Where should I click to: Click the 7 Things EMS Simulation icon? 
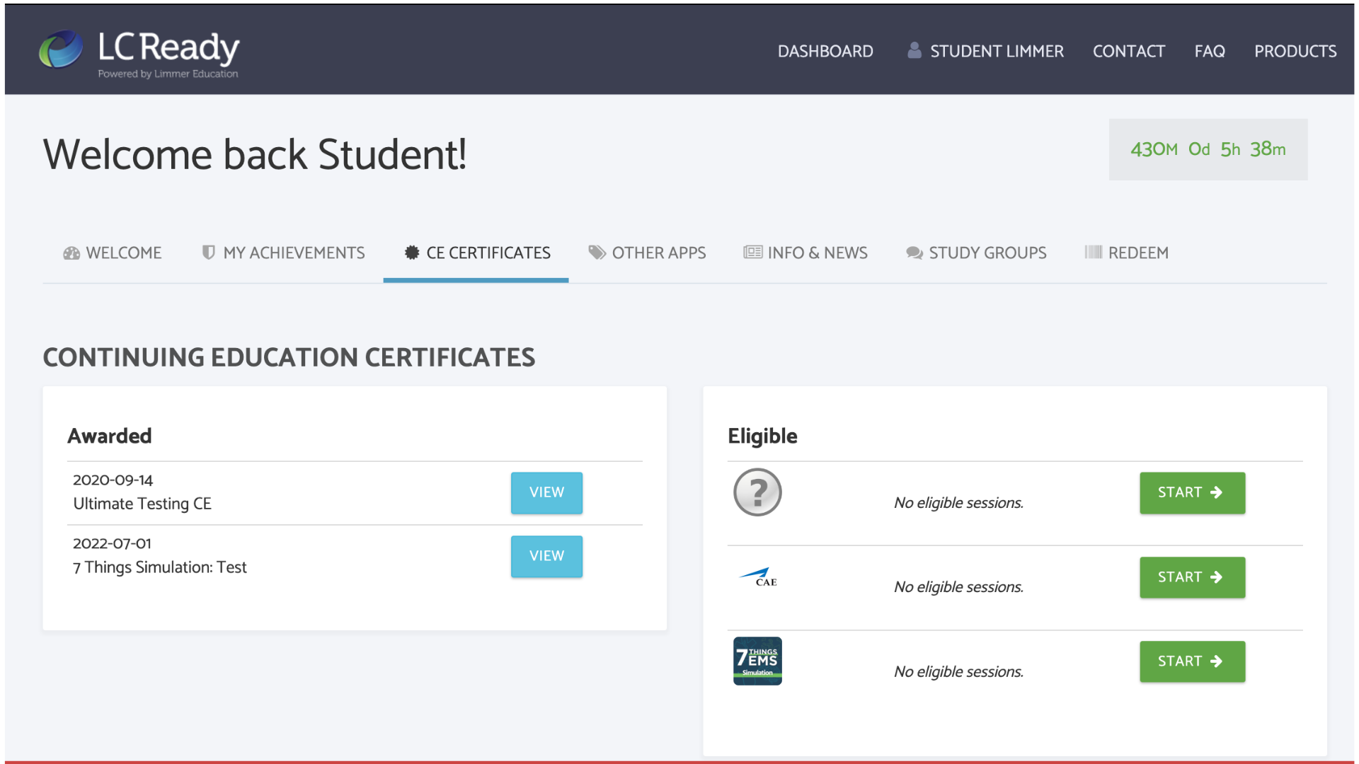coord(757,661)
